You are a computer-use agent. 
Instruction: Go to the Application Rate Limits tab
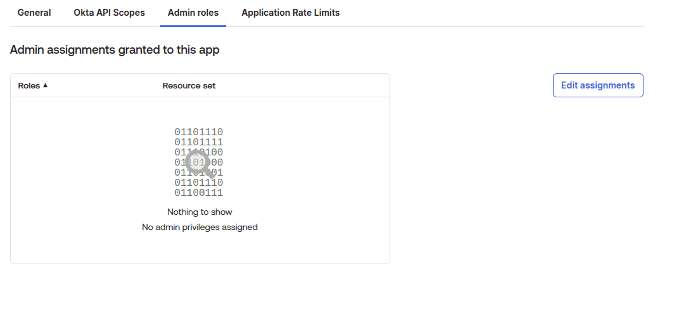point(290,13)
